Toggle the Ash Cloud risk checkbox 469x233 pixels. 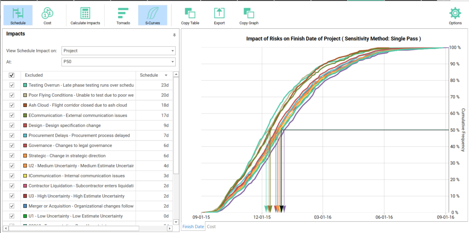coord(12,105)
